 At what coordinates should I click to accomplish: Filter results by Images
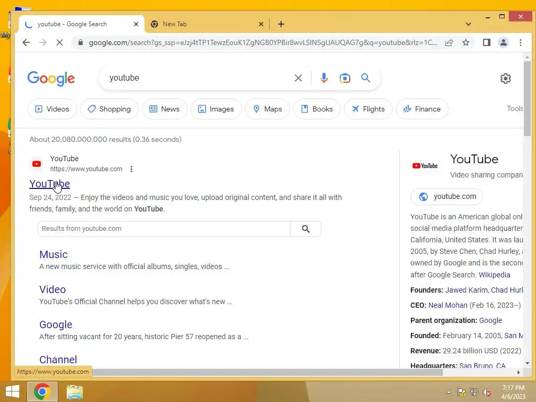216,109
